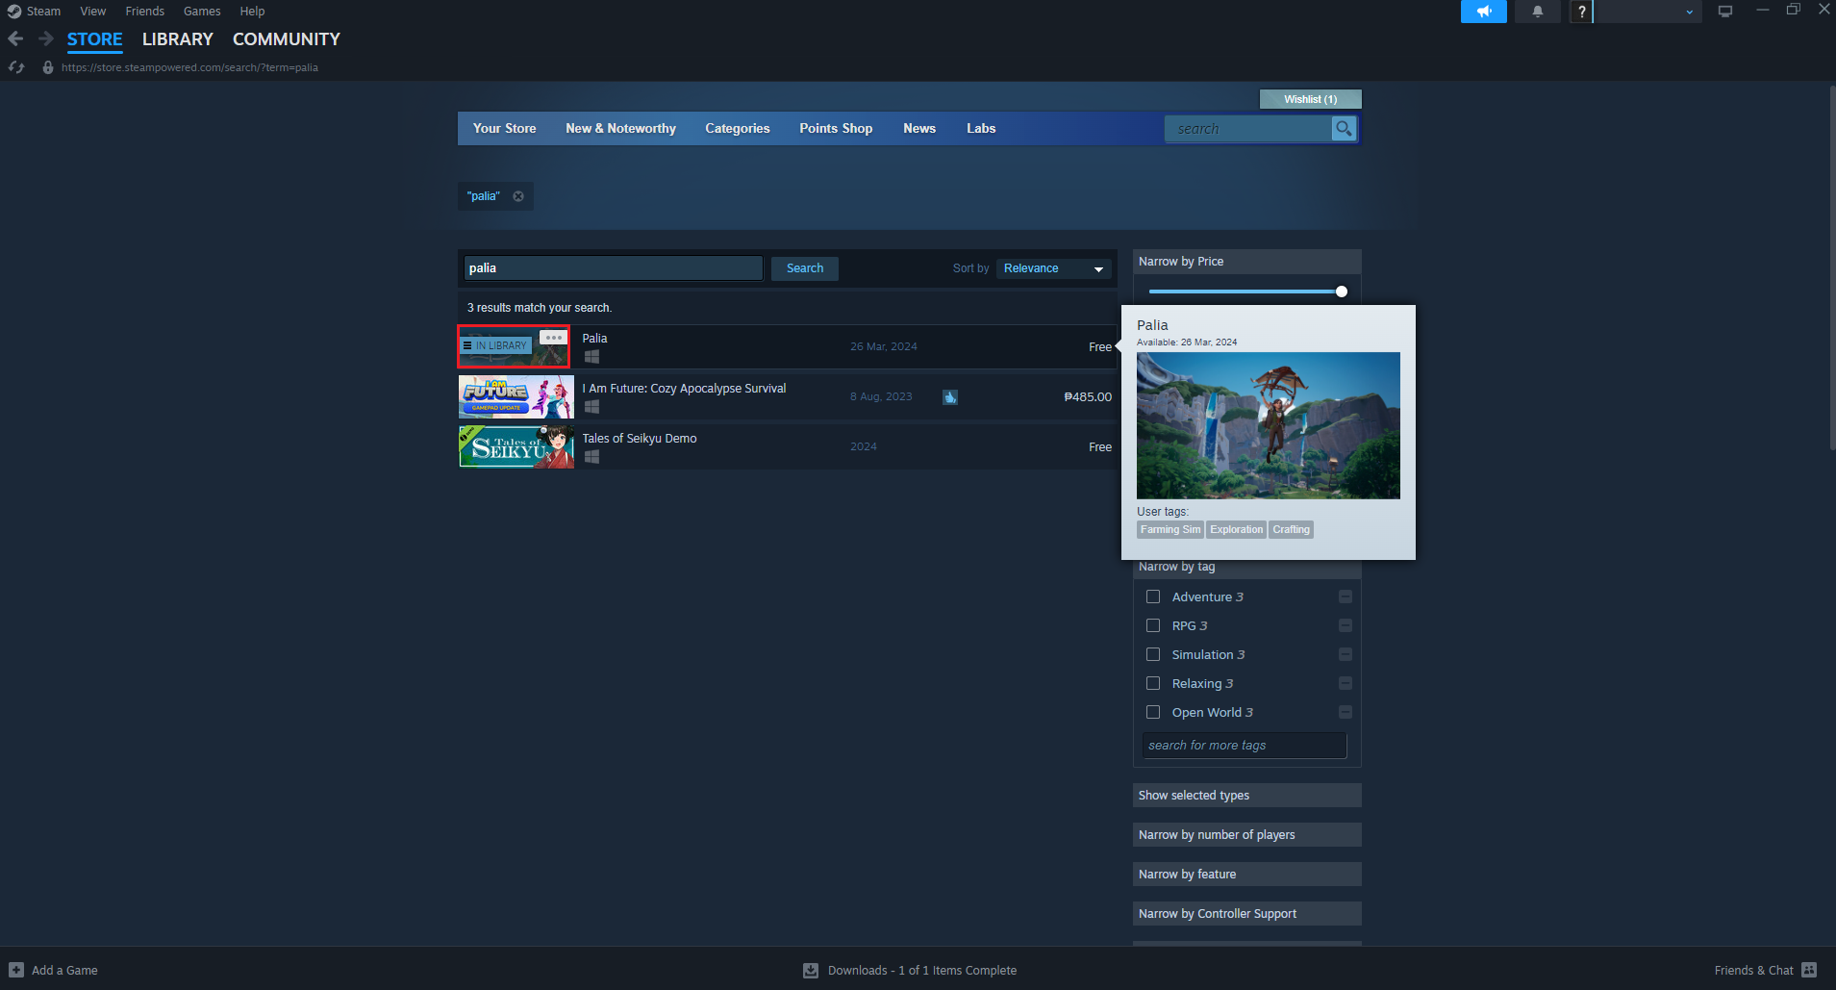The width and height of the screenshot is (1836, 990).
Task: Open Tales of Seikyu Demo thumbnail
Action: (516, 446)
